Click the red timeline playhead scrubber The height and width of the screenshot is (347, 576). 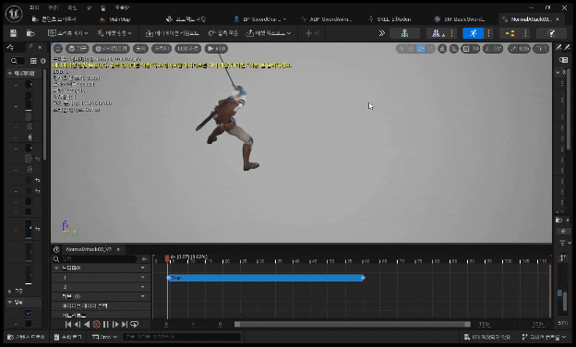coord(167,259)
